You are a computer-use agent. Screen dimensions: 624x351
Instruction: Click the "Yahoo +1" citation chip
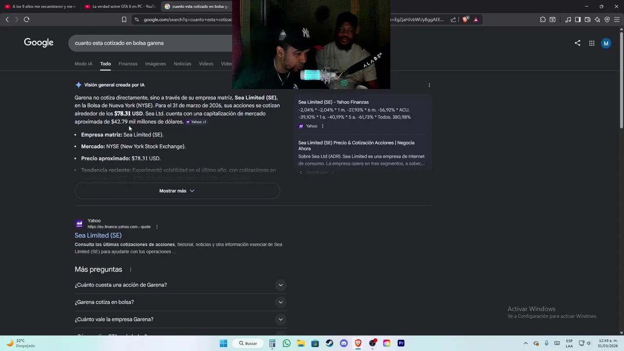196,122
